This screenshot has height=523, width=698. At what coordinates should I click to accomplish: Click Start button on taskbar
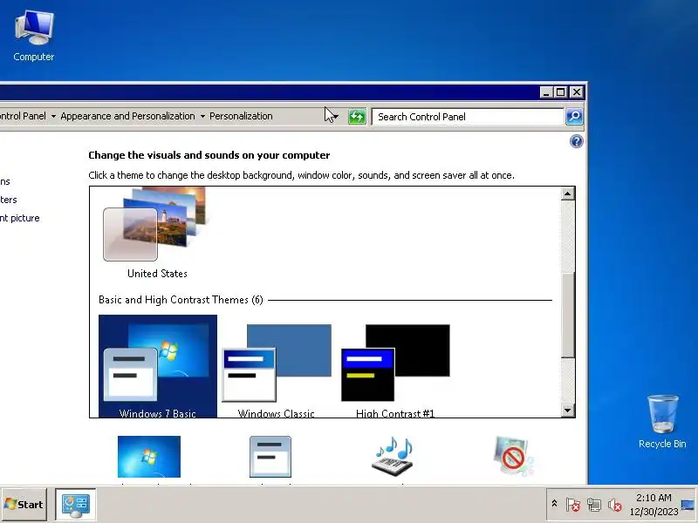[x=24, y=505]
